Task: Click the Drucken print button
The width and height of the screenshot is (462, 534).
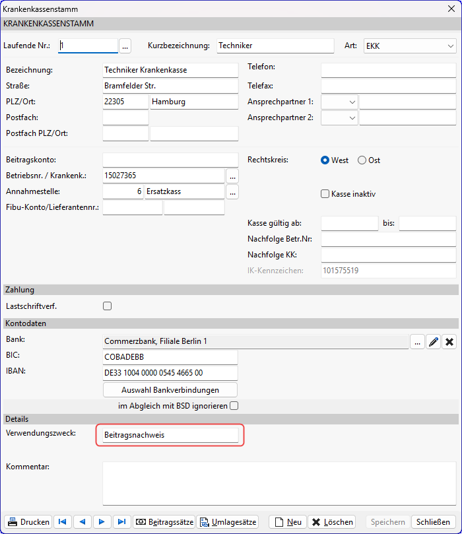Action: tap(28, 521)
